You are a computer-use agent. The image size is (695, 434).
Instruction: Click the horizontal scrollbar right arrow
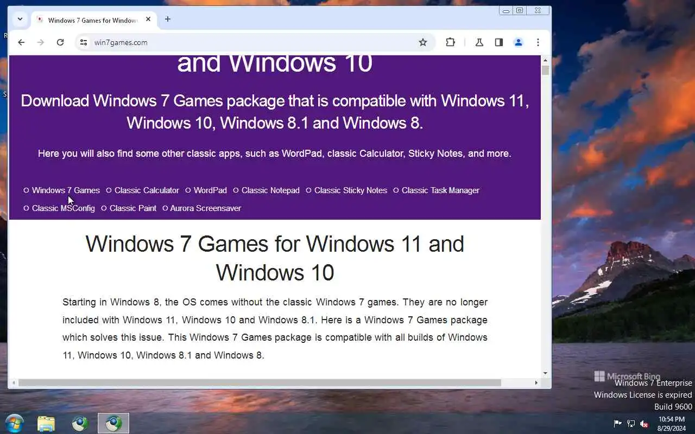(x=536, y=382)
